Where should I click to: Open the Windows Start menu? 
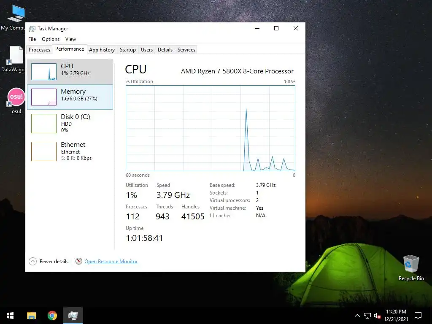[10, 316]
